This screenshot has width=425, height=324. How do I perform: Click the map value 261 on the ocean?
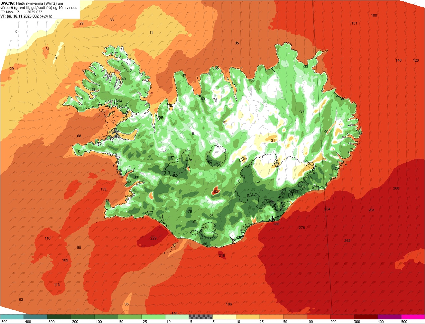372,210
